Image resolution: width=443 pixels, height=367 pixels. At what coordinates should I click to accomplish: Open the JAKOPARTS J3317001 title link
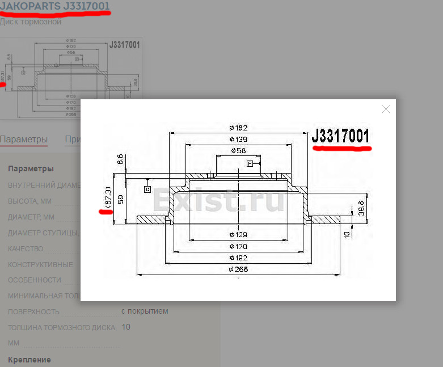tap(55, 6)
